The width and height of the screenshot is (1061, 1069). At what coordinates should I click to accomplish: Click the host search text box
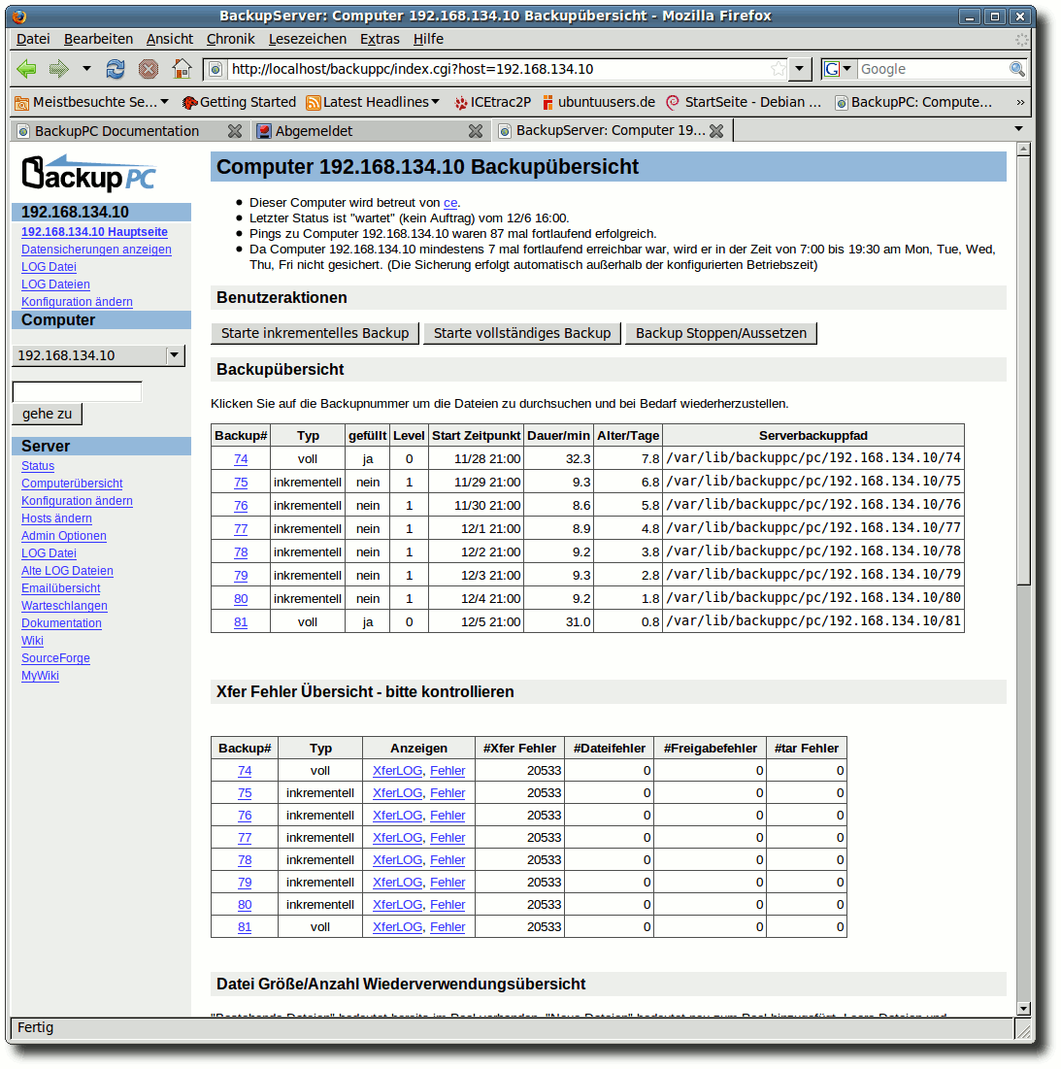77,391
